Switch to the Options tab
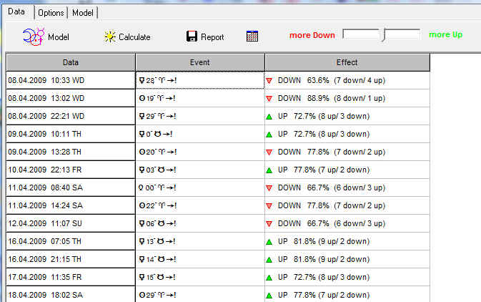 [50, 13]
